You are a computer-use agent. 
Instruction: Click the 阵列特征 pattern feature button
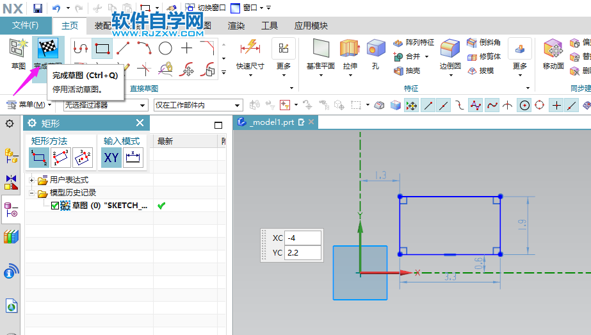click(414, 42)
